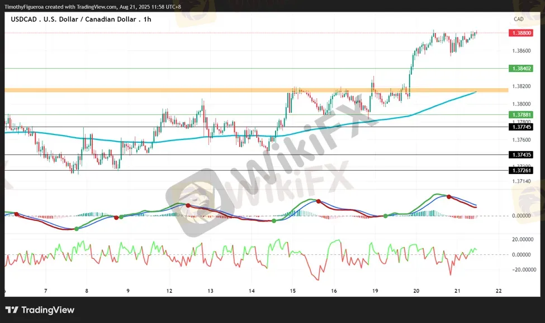Click the TradingView logo in the footer
The height and width of the screenshot is (323, 545).
[x=40, y=310]
